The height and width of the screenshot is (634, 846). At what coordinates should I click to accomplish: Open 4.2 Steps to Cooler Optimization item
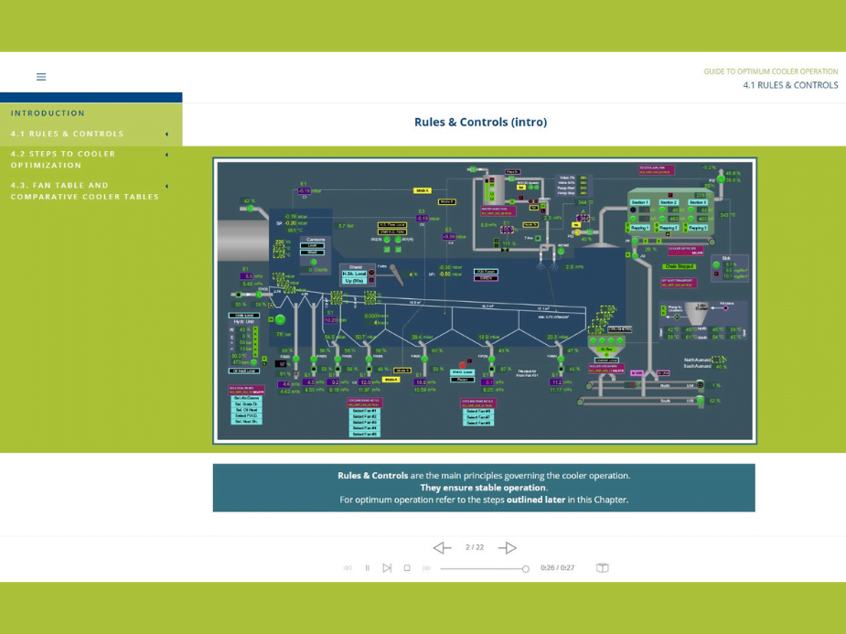click(x=63, y=160)
